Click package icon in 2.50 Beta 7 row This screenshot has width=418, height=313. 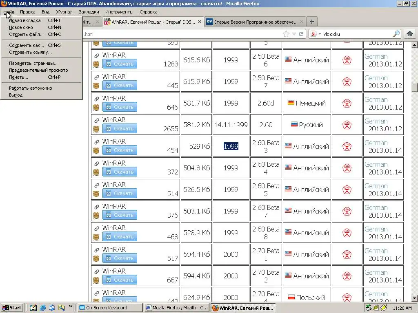point(96,86)
